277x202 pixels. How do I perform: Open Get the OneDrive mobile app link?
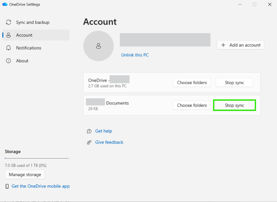[41, 186]
